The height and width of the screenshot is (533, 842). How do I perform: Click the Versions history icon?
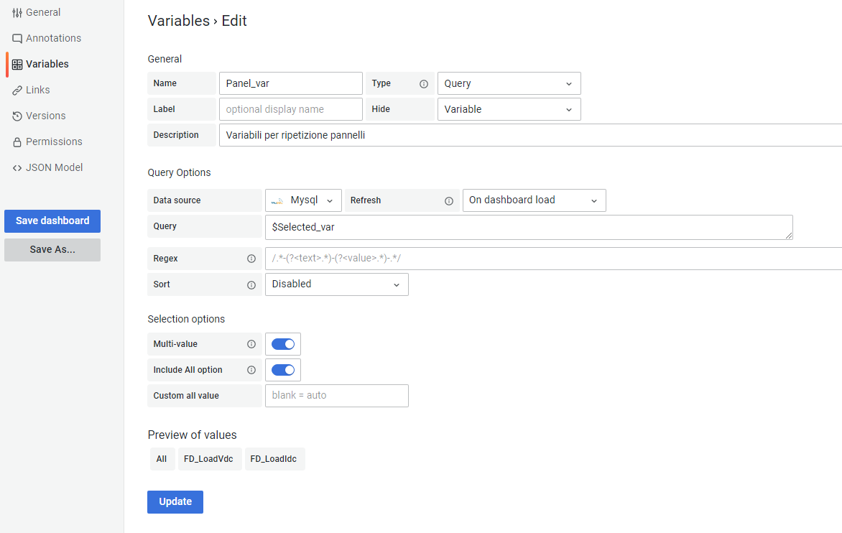[x=17, y=116]
